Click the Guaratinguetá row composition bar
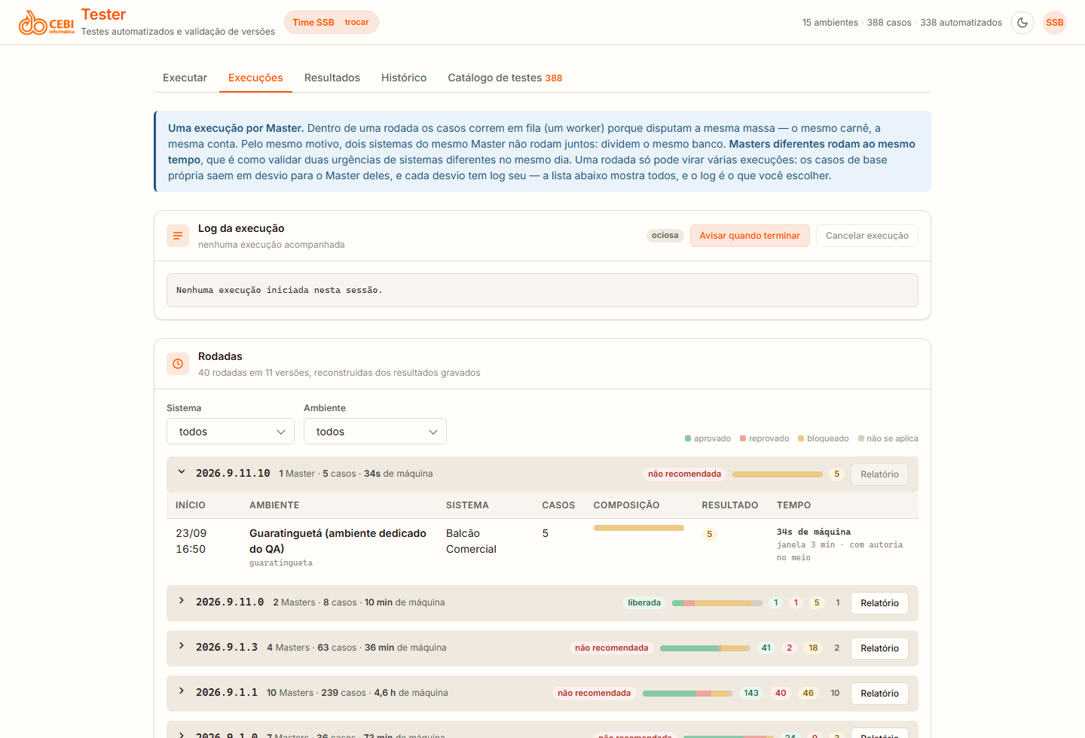This screenshot has width=1085, height=738. [x=639, y=528]
